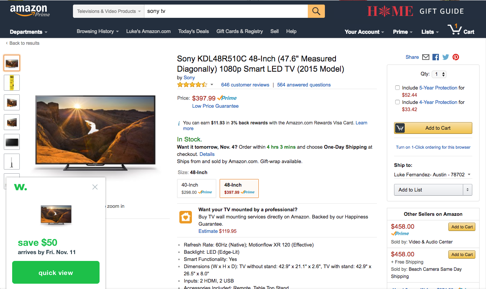Viewport: 486px width, 289px height.
Task: Share product on Facebook
Action: coord(435,57)
